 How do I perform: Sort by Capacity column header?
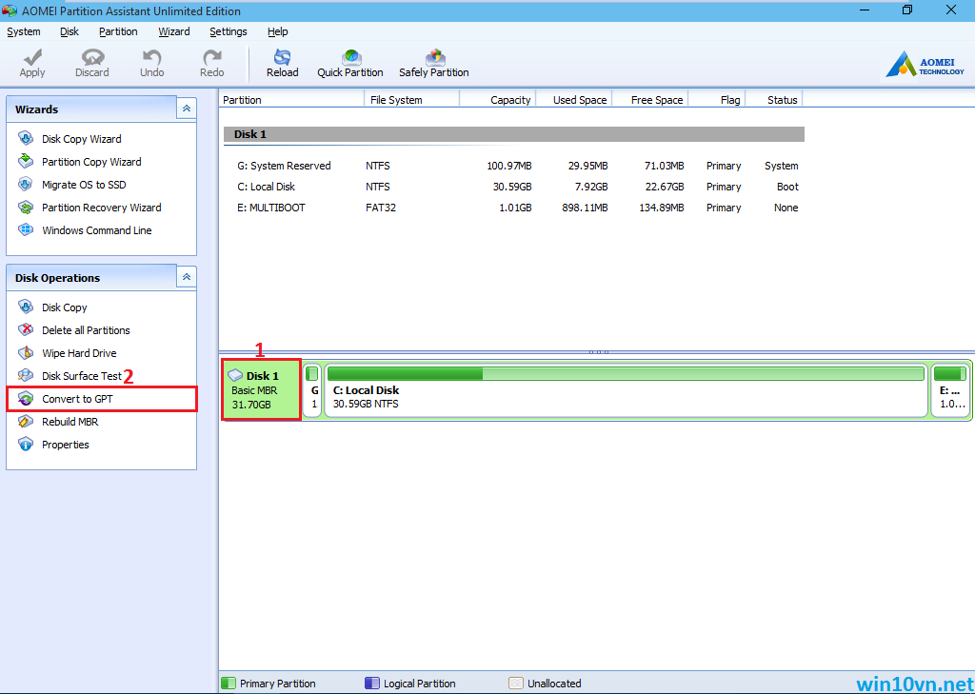(x=497, y=100)
